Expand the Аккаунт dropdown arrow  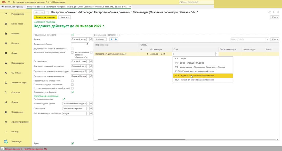88,39
